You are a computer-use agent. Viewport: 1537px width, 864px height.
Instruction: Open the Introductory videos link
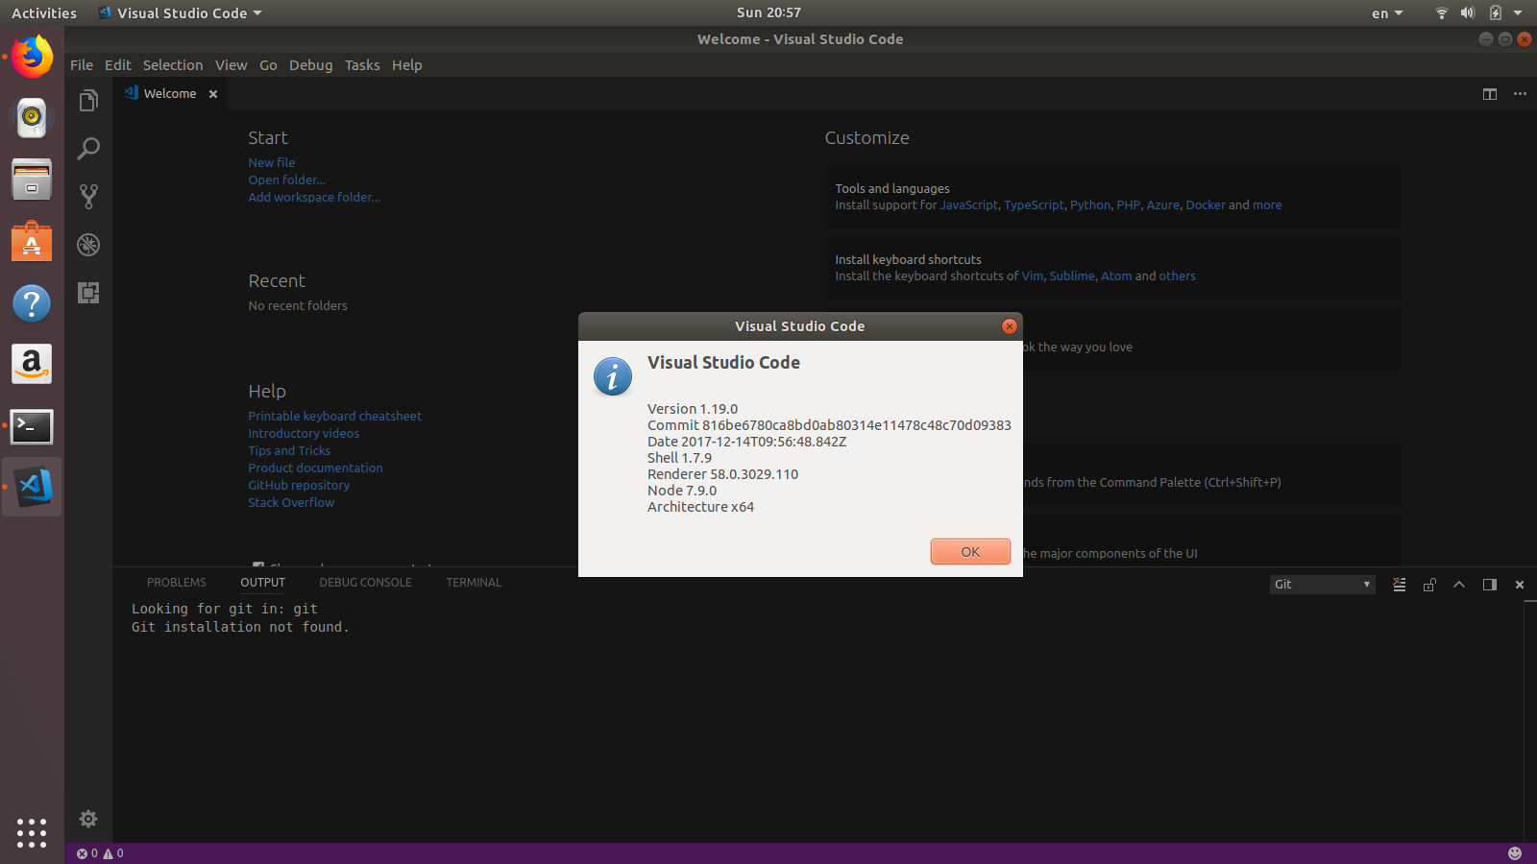pos(304,434)
